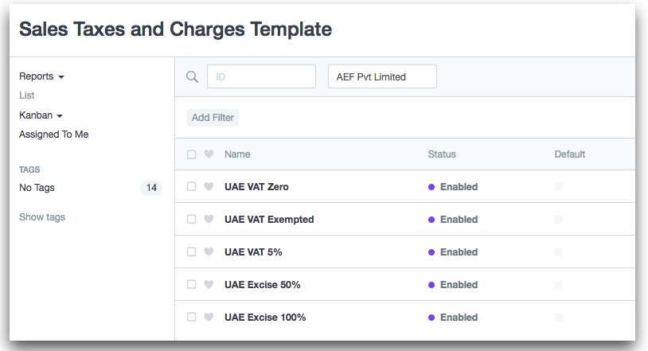Click the Add Filter button
Image resolution: width=648 pixels, height=351 pixels.
(x=213, y=118)
